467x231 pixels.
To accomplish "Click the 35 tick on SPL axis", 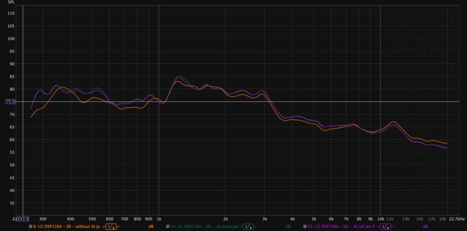I will [x=12, y=203].
